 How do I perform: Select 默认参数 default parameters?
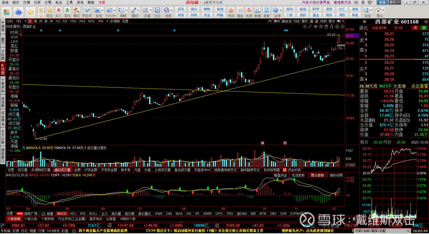(317, 175)
